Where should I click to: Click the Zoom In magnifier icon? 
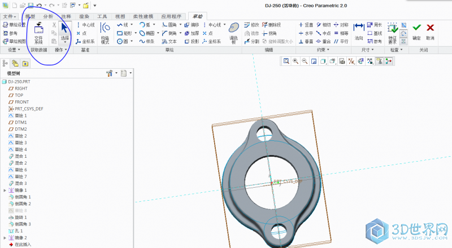[295, 61]
